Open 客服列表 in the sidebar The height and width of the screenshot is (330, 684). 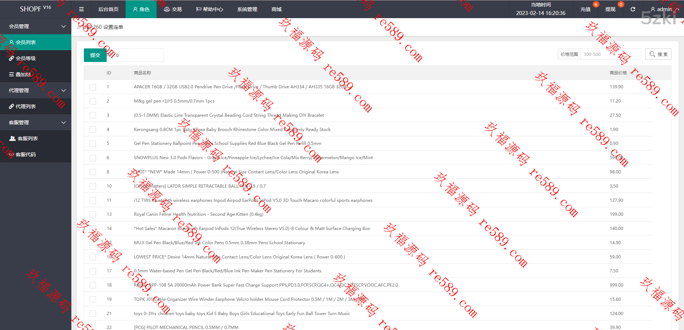pos(27,138)
